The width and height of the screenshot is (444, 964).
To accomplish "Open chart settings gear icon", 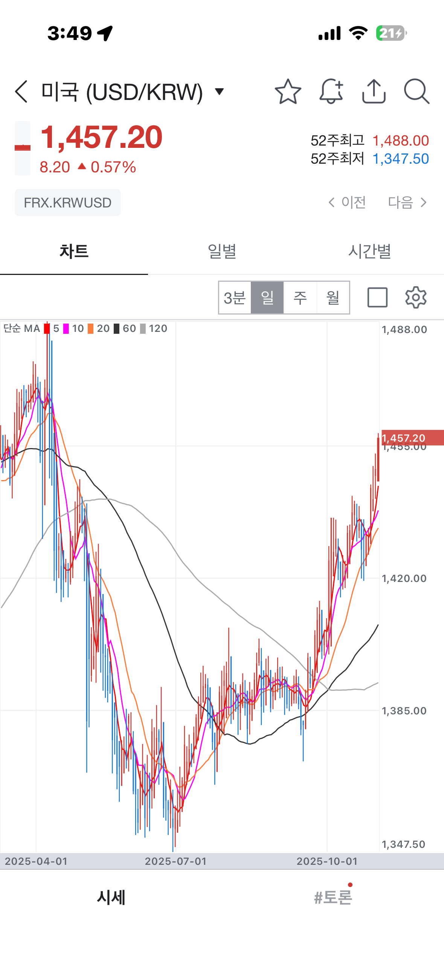I will click(x=415, y=298).
